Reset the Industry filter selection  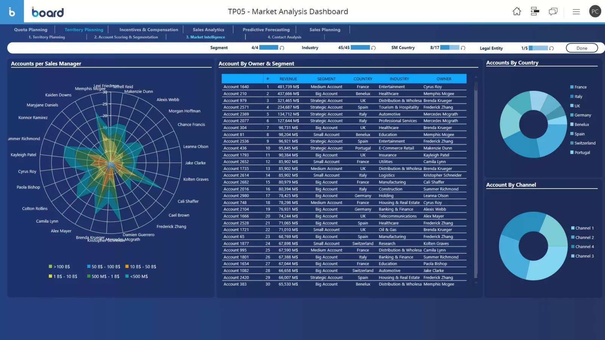pyautogui.click(x=374, y=48)
